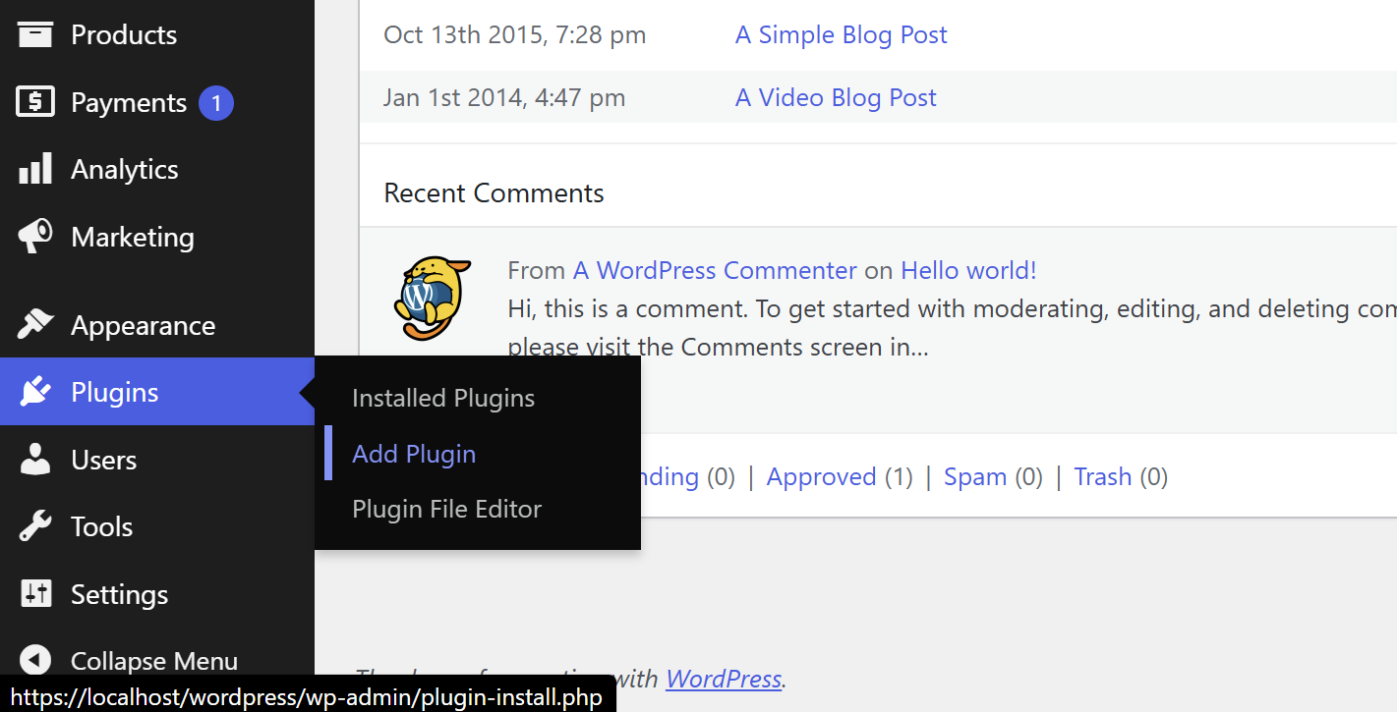
Task: Click the Recent Comments heading
Action: pyautogui.click(x=494, y=192)
